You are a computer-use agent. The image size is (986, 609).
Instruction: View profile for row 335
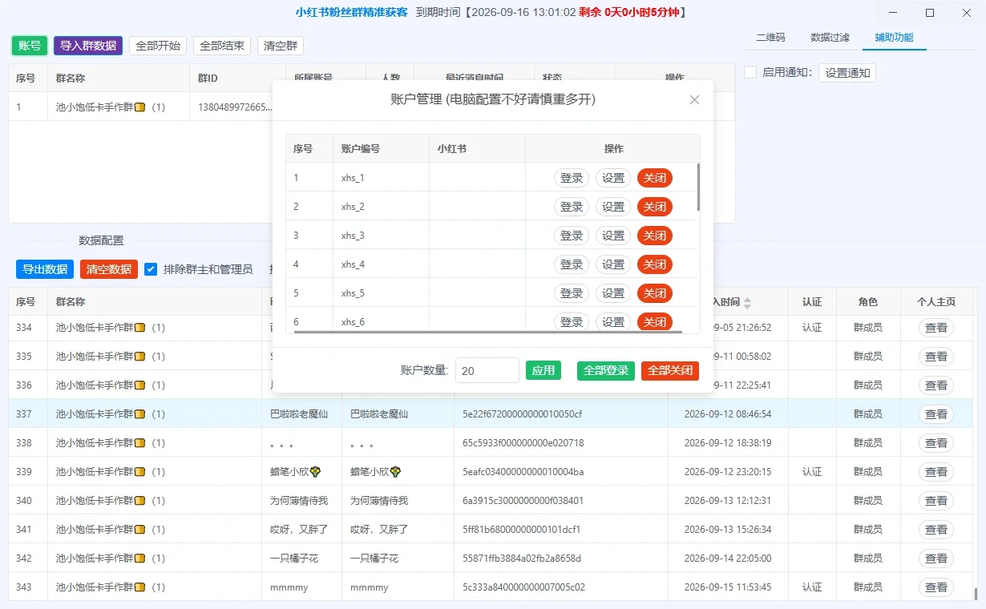tap(936, 357)
